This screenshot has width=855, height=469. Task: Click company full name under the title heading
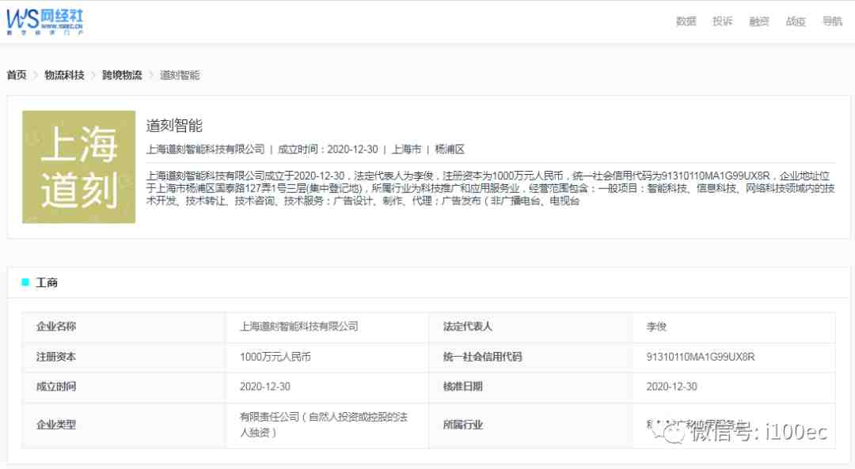[206, 149]
